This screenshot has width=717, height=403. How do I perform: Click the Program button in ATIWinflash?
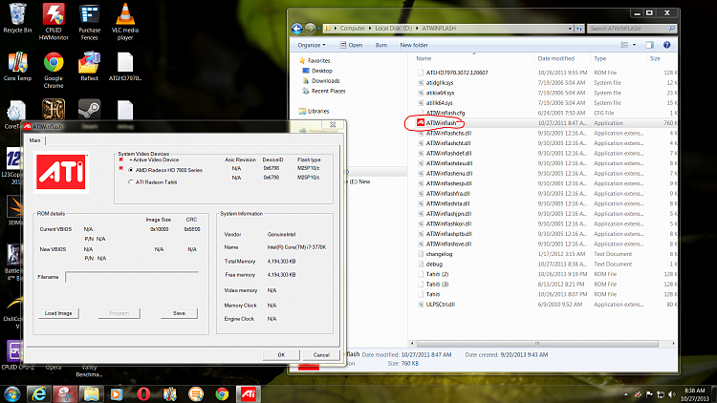click(119, 313)
